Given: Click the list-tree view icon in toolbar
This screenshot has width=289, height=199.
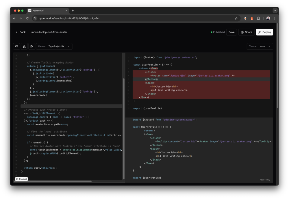Looking at the screenshot, I should [16, 46].
